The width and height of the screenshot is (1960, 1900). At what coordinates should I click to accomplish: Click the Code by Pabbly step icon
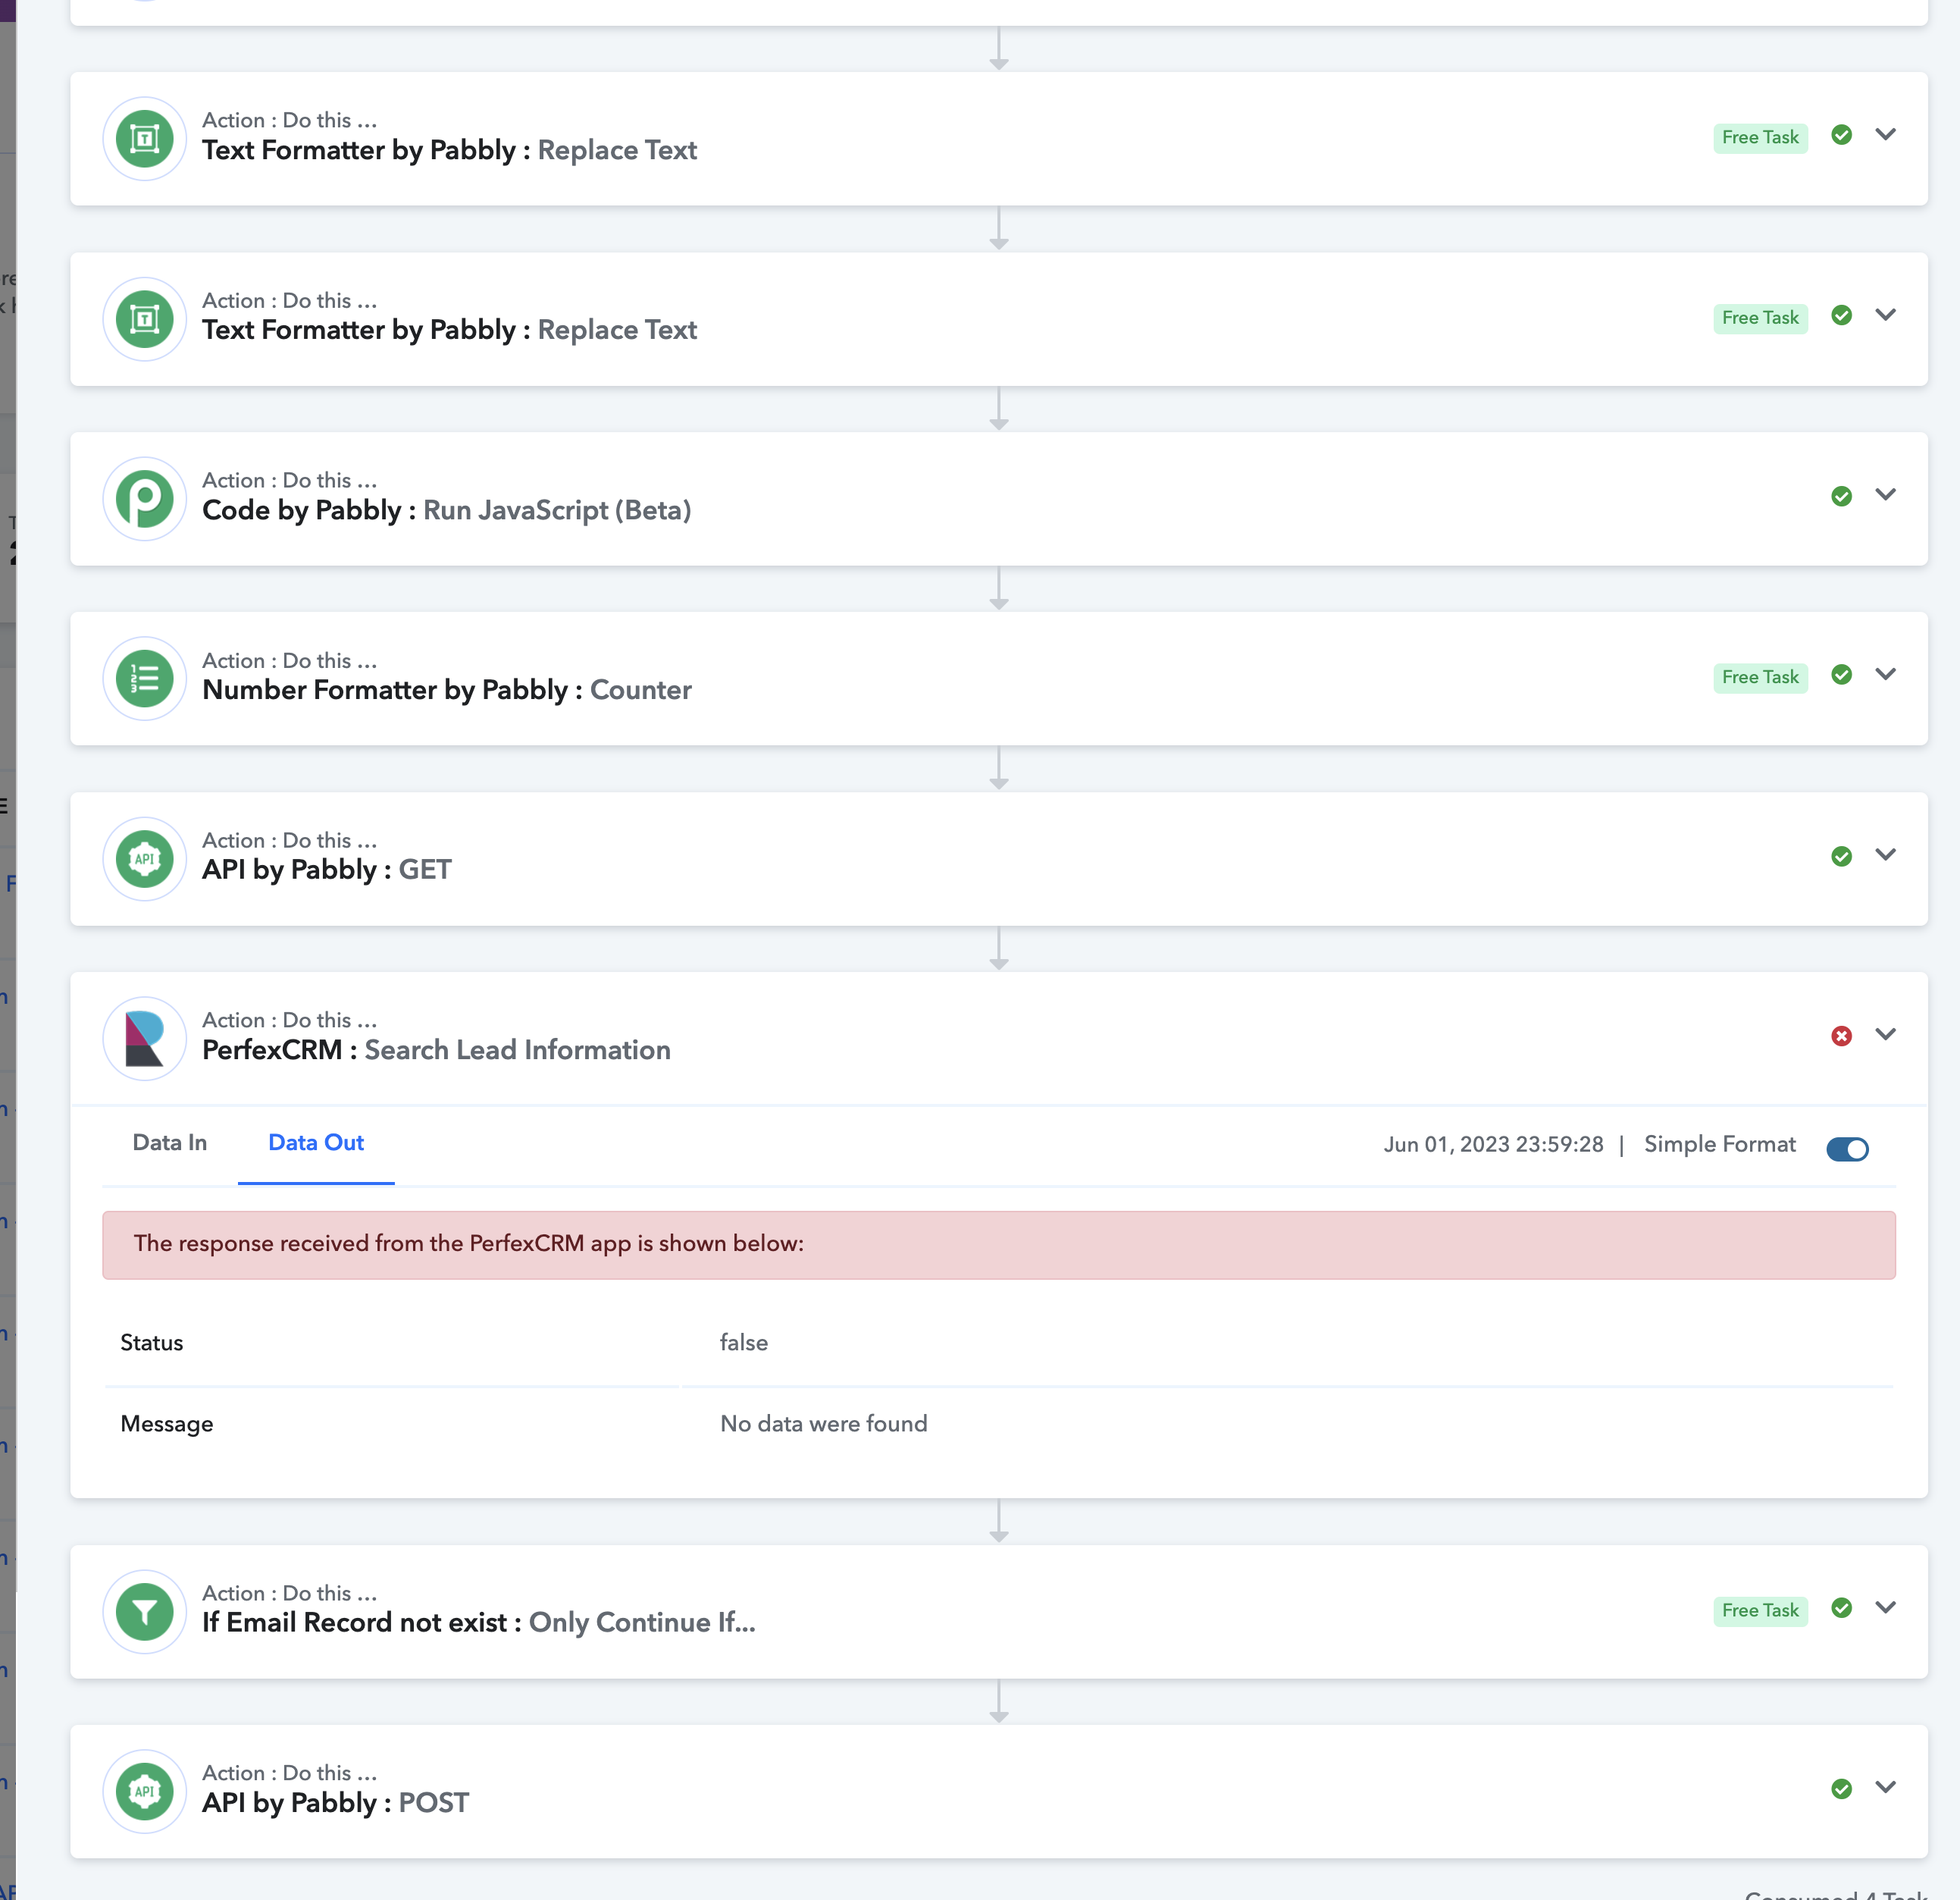(x=145, y=498)
